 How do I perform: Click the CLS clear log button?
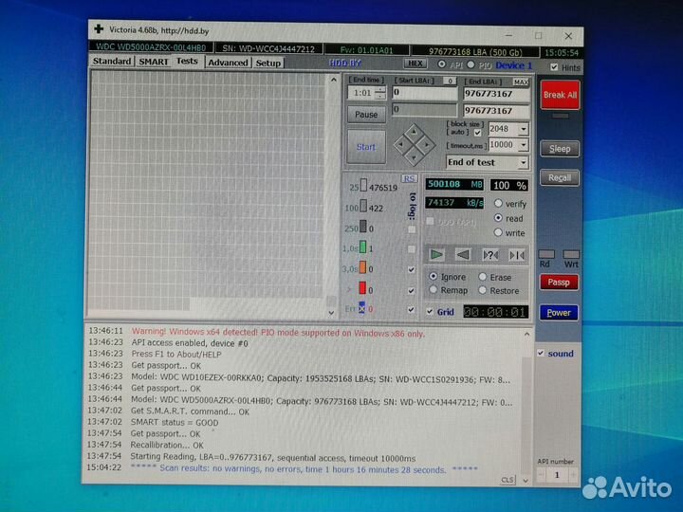(x=508, y=480)
